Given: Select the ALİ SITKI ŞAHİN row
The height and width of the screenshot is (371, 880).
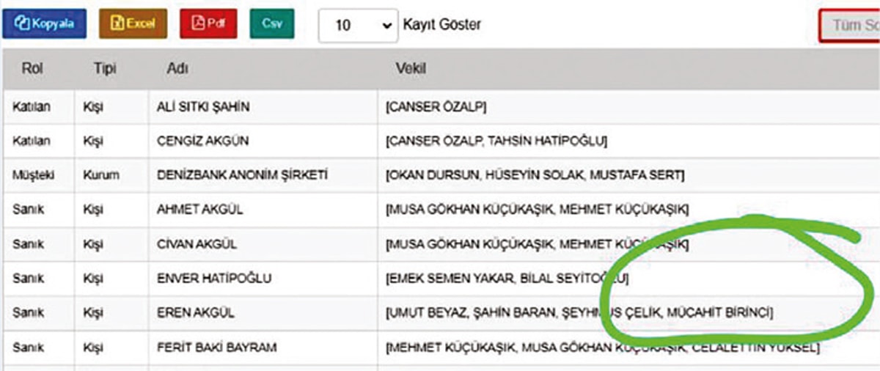Looking at the screenshot, I should (x=203, y=107).
